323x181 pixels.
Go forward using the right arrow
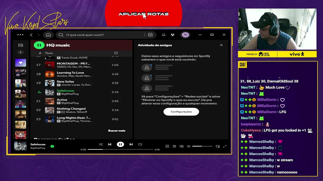(x=38, y=35)
